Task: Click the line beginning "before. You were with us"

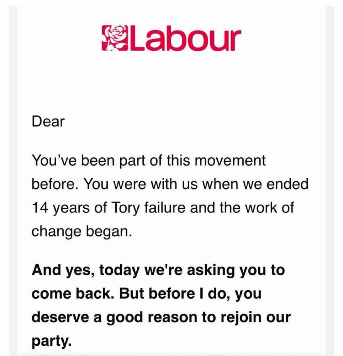Action: [170, 184]
